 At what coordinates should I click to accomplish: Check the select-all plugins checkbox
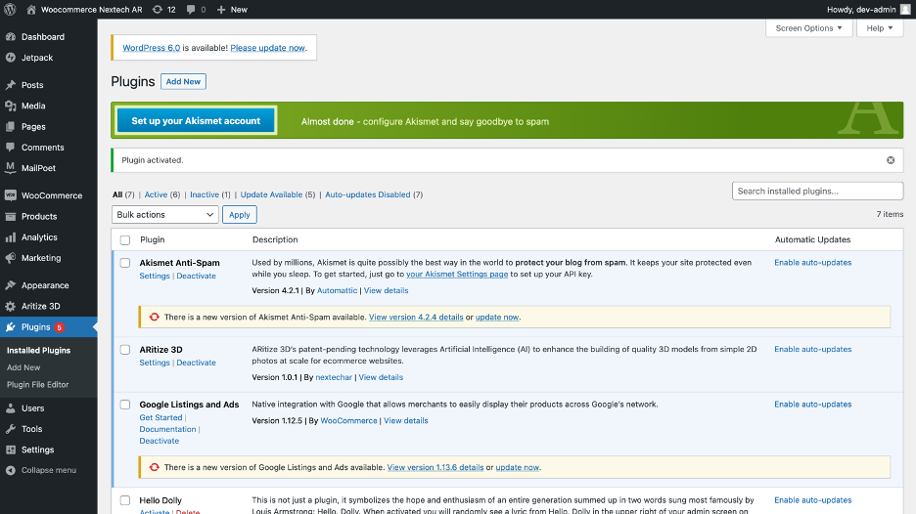[125, 239]
